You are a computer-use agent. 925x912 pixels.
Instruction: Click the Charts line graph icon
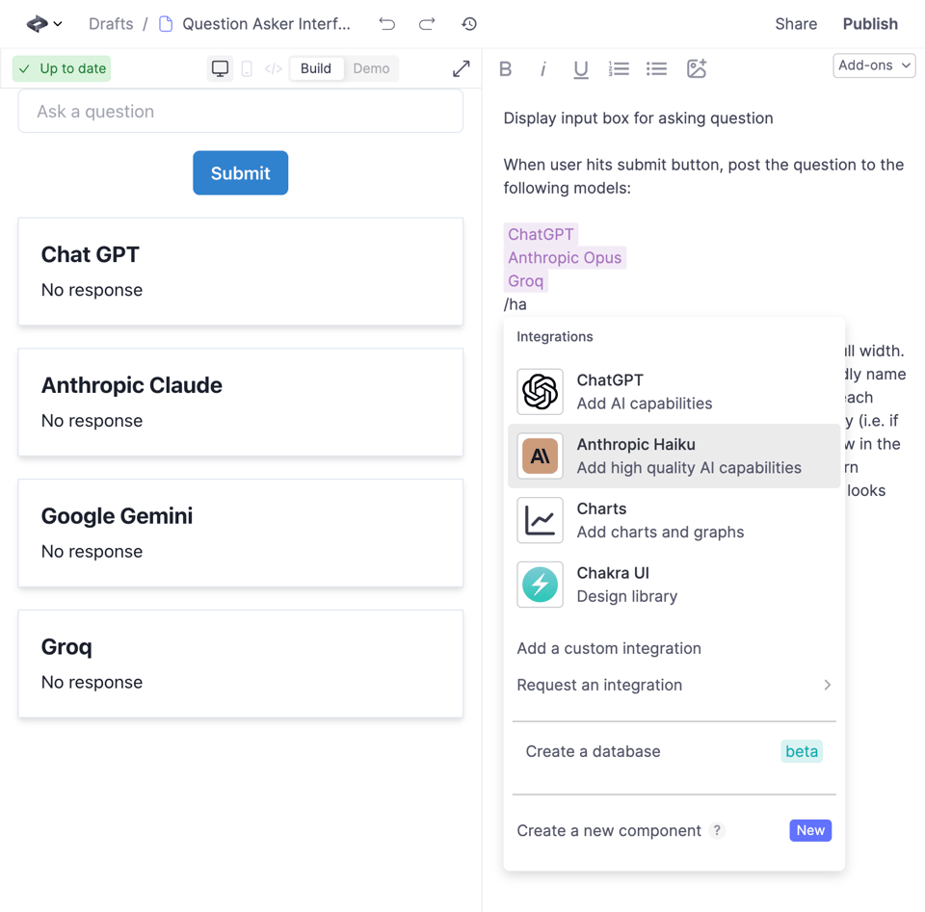(x=540, y=520)
